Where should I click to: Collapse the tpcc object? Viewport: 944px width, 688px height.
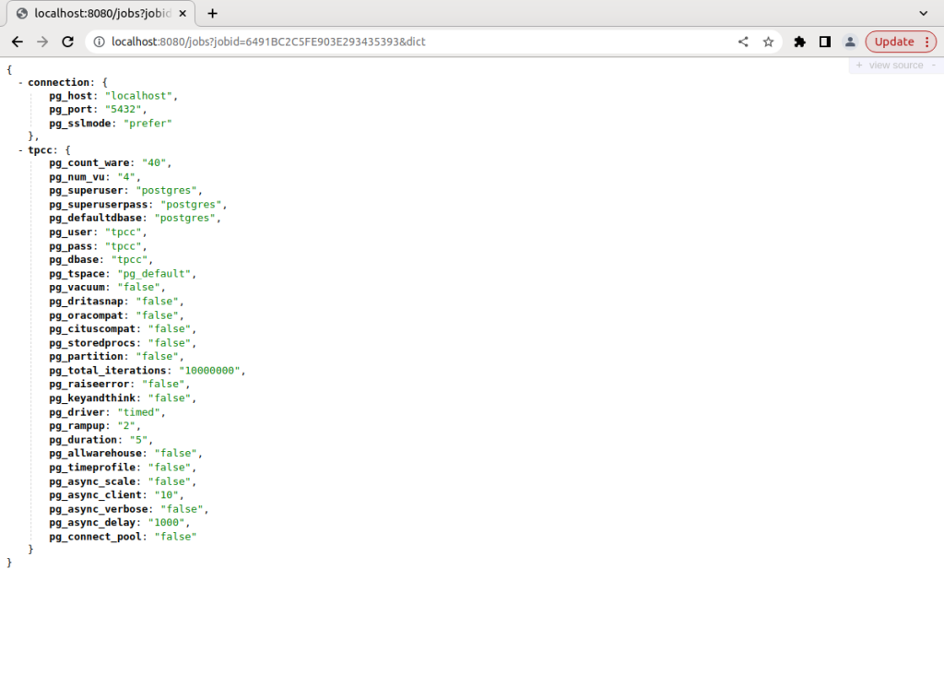click(20, 150)
